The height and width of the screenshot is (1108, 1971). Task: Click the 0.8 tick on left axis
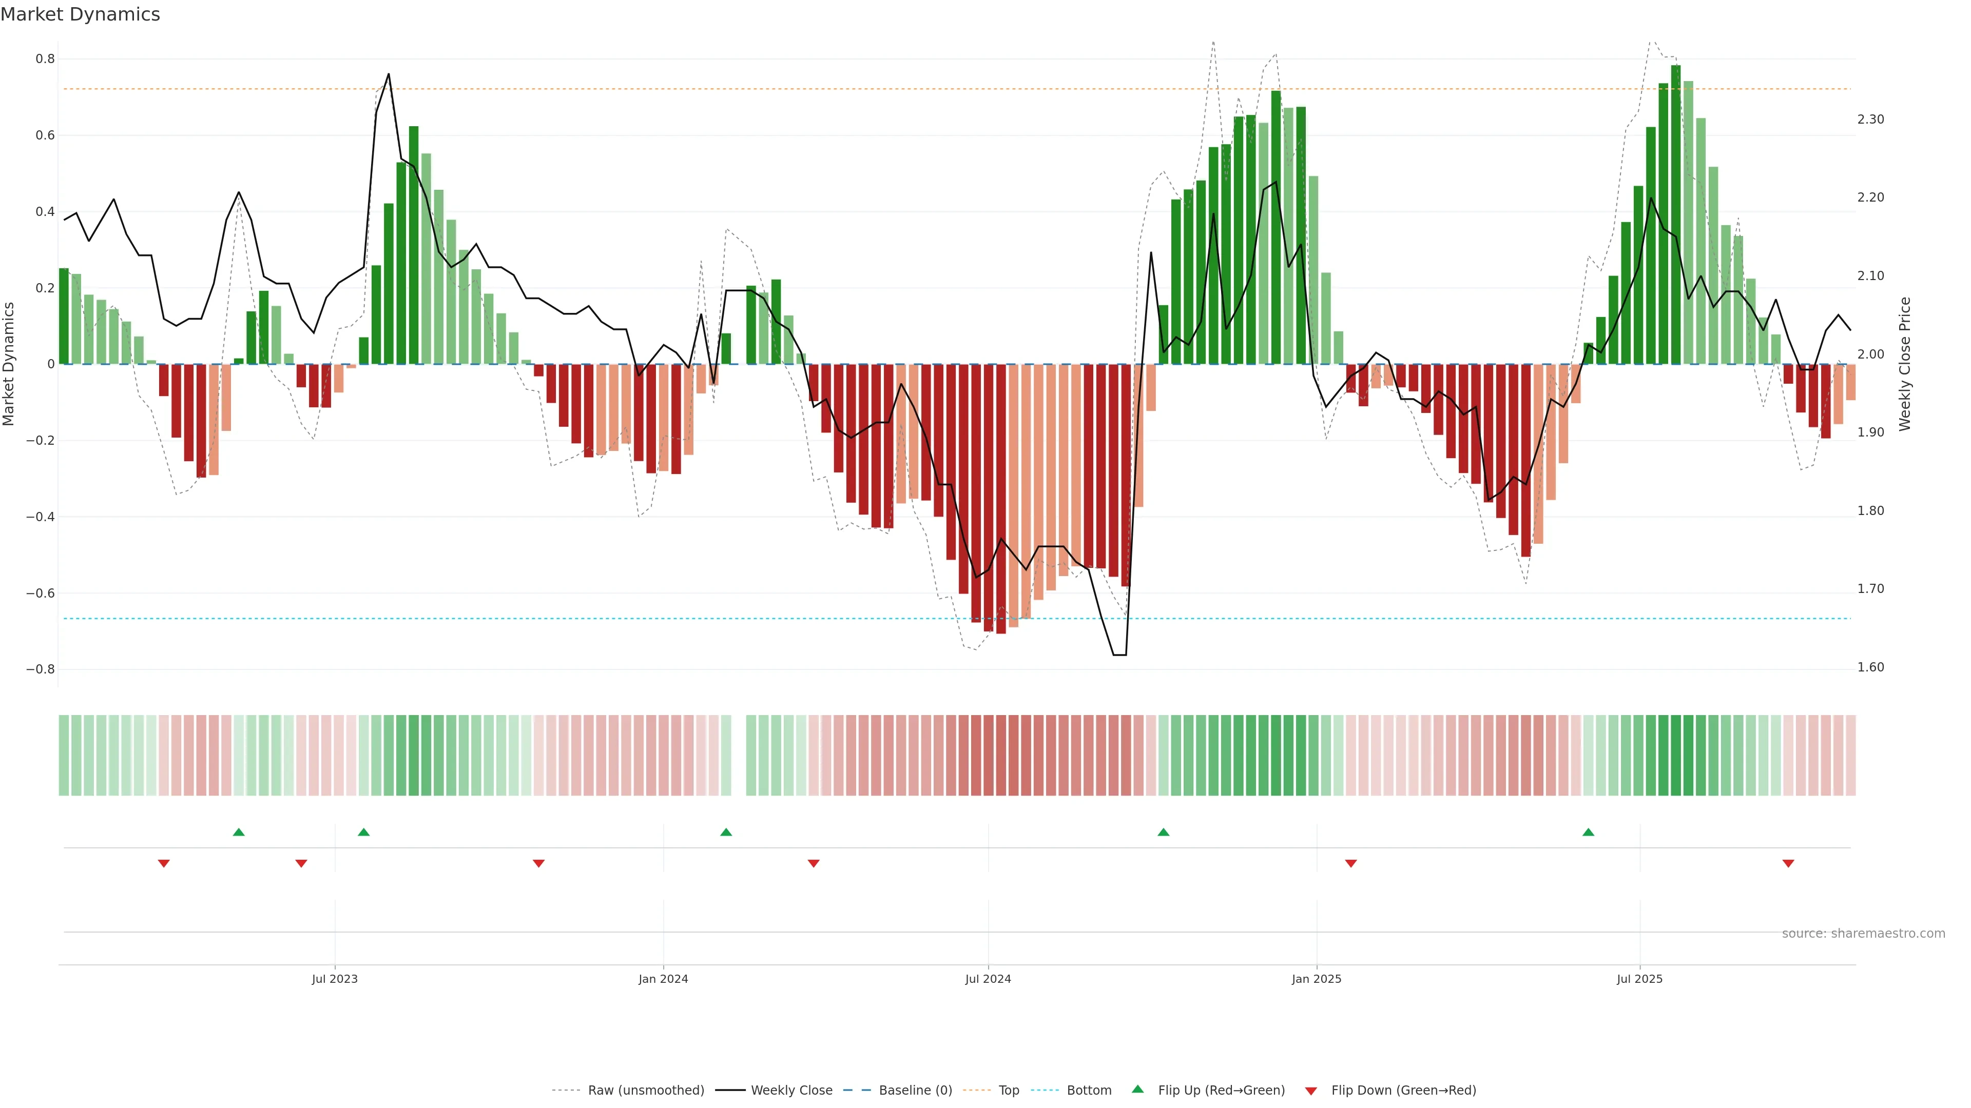tap(45, 59)
